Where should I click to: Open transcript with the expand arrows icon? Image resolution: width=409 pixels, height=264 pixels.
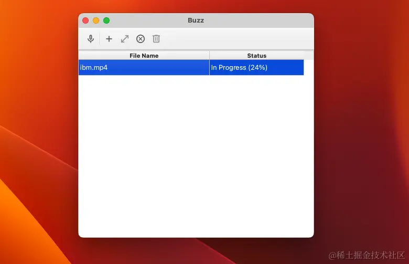(125, 39)
